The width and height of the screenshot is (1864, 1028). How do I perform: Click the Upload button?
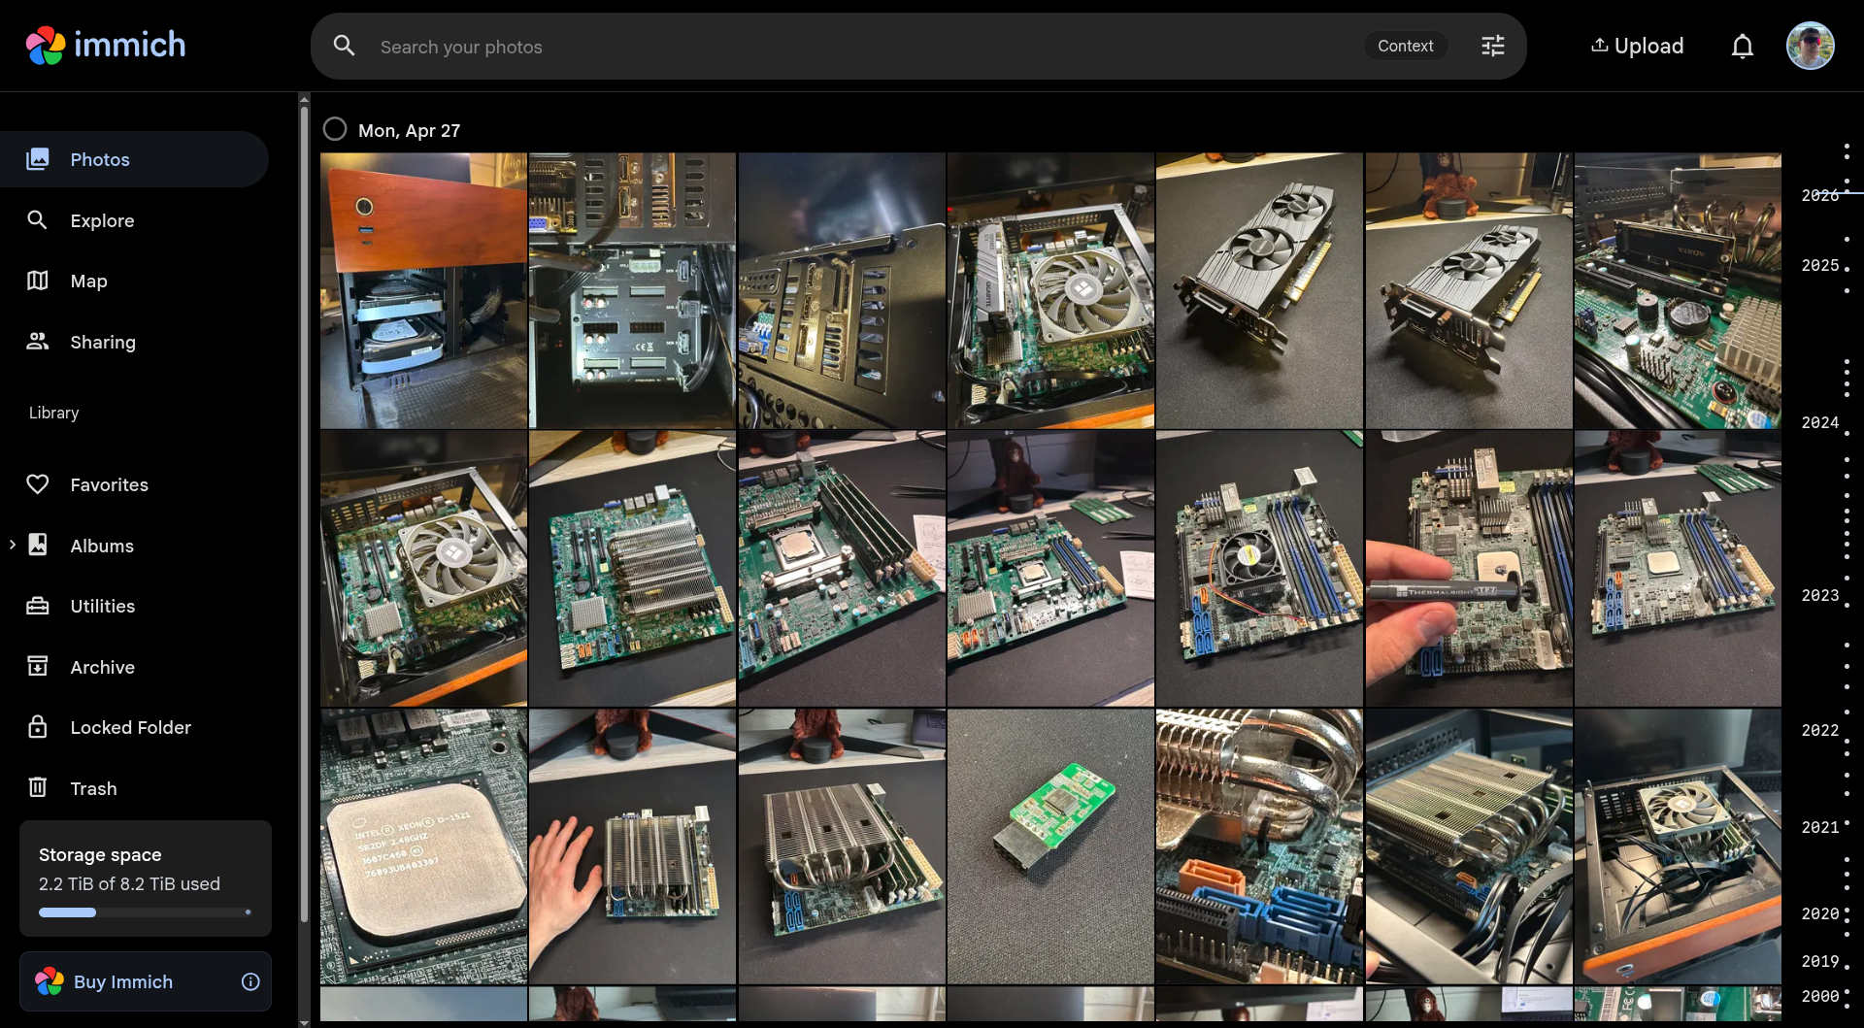pyautogui.click(x=1637, y=46)
